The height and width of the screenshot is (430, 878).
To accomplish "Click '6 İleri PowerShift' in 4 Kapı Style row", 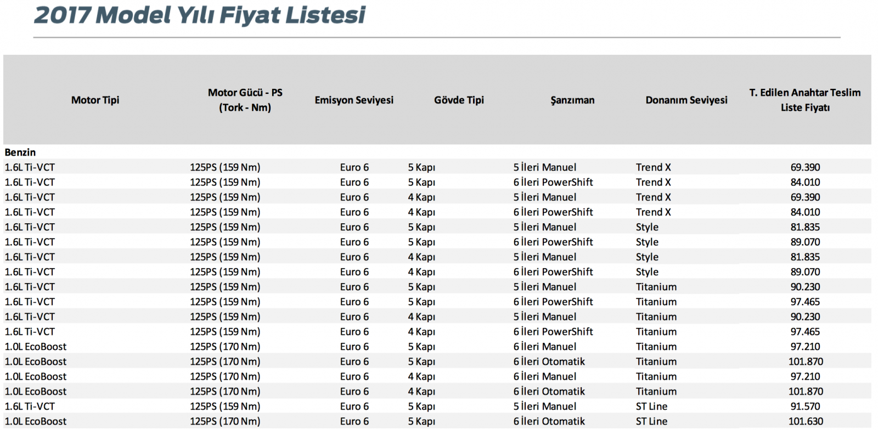I will coord(553,272).
